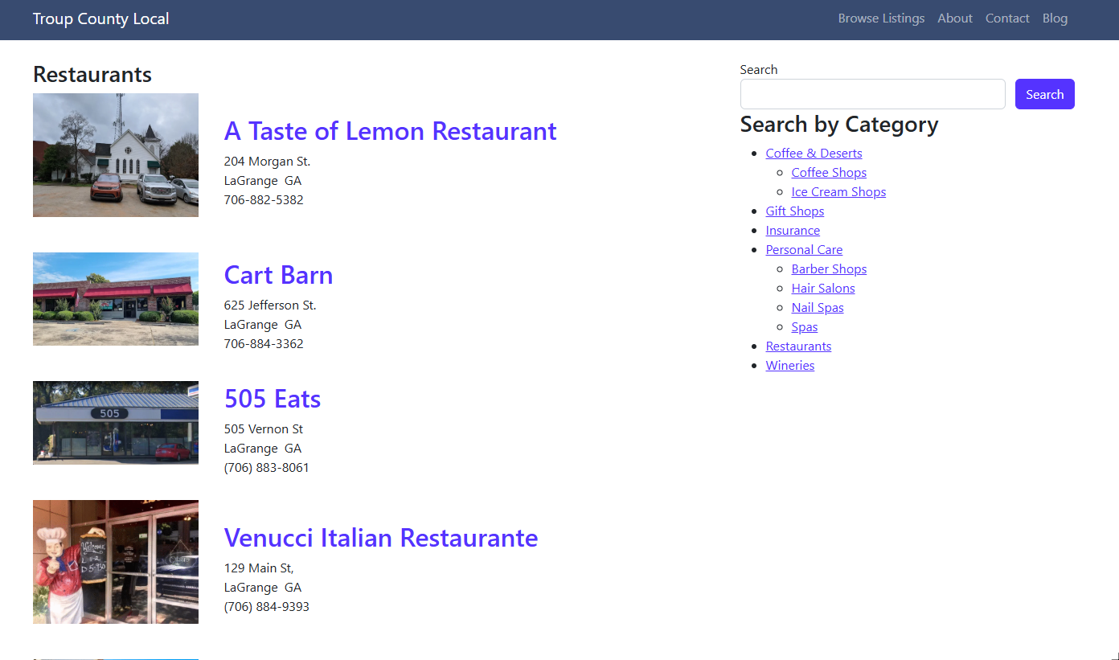Click the Cart Barn listing title
Image resolution: width=1119 pixels, height=660 pixels.
[278, 275]
